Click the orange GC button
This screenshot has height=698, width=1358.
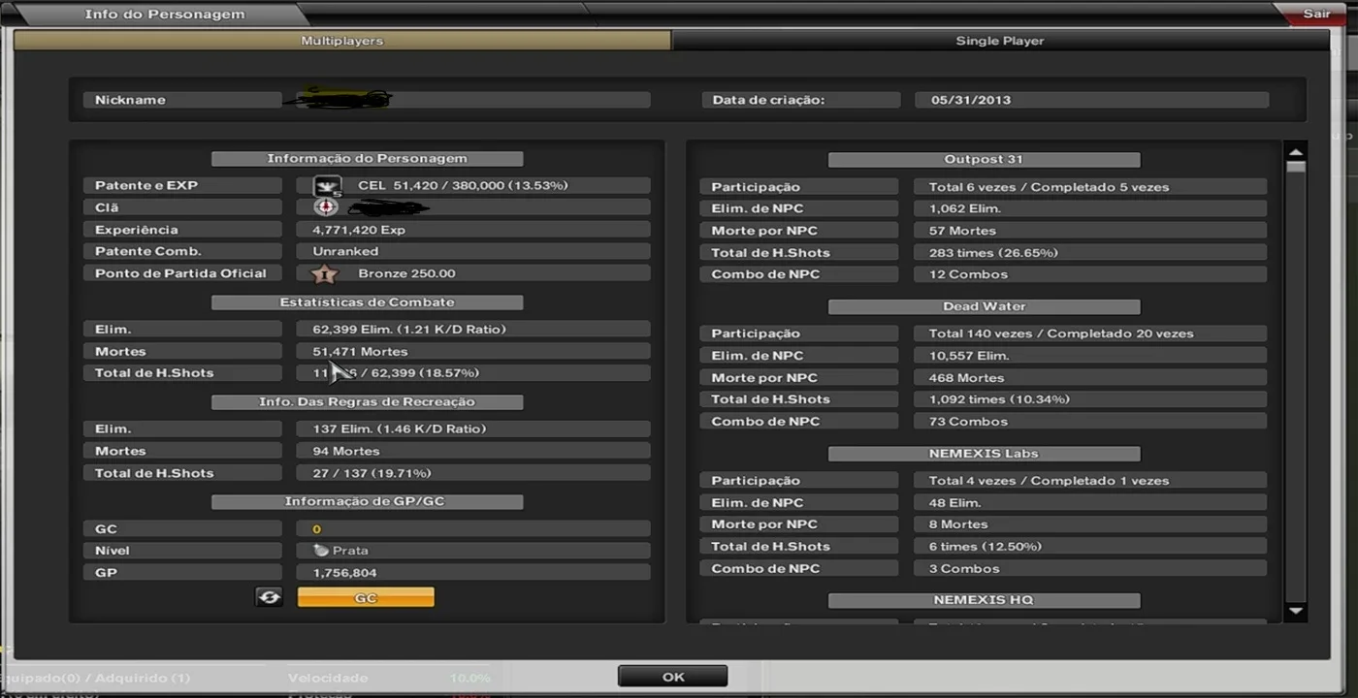pyautogui.click(x=366, y=597)
